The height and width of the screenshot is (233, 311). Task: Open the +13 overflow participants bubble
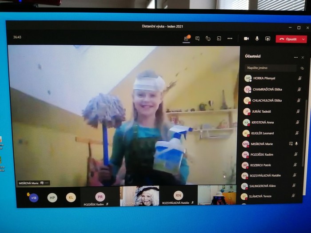pyautogui.click(x=33, y=197)
